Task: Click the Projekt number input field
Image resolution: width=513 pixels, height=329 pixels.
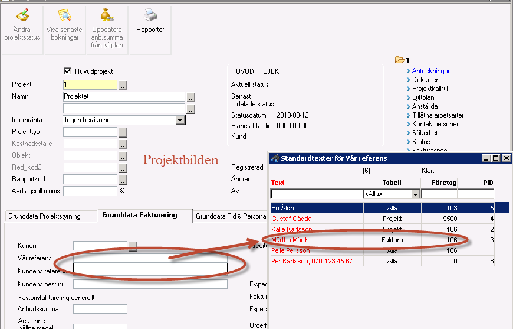Action: (90, 85)
